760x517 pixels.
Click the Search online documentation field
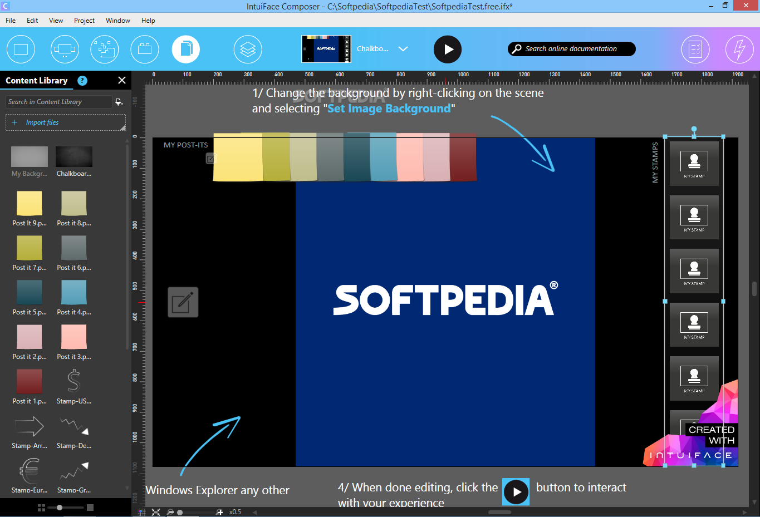tap(571, 49)
